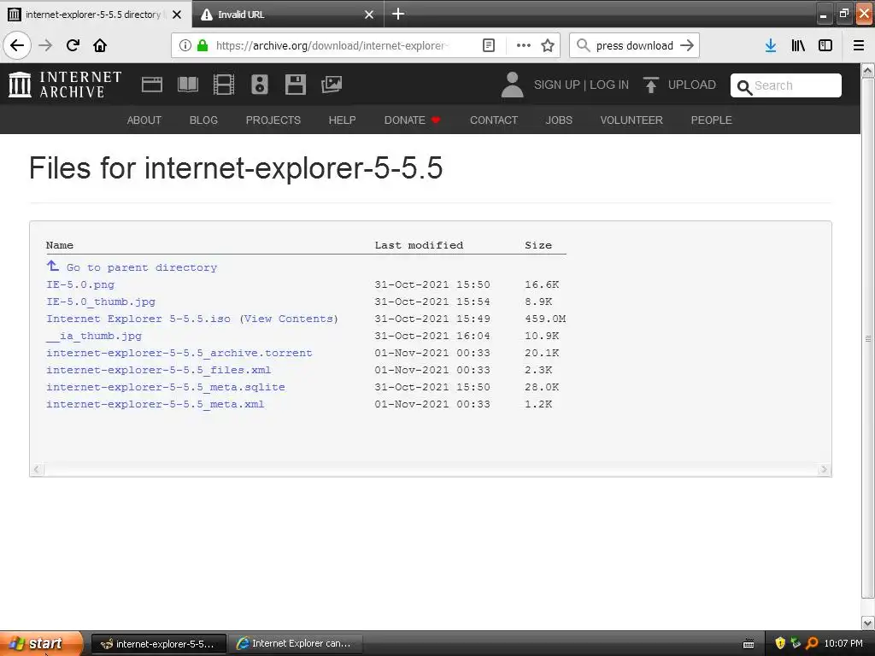Open internet-explorer-5-5.5_meta.xml

coord(156,404)
